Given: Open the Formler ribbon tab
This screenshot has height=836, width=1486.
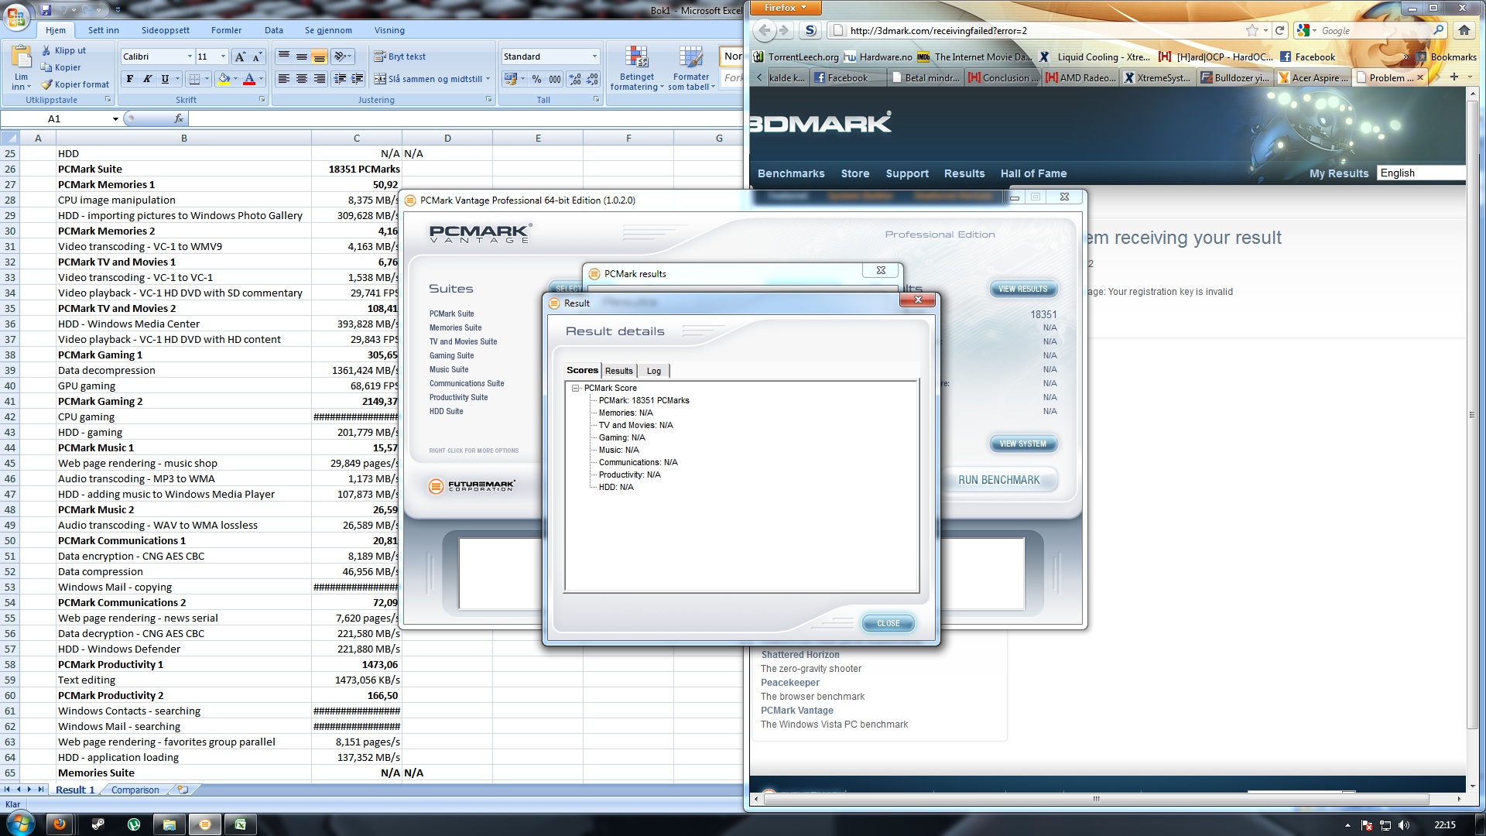Looking at the screenshot, I should point(226,30).
